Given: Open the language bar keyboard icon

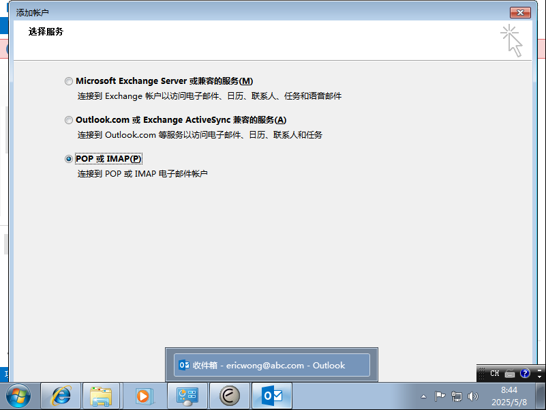Looking at the screenshot, I should (510, 374).
